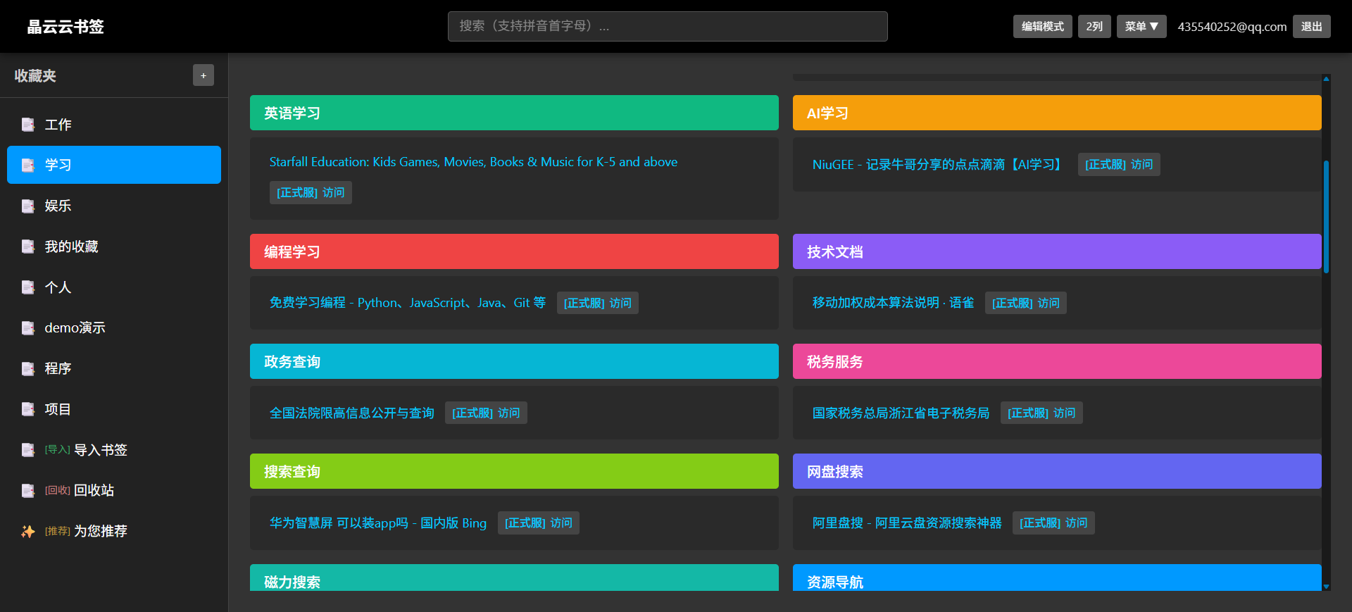
Task: Click the content scrollbar thumb
Action: pyautogui.click(x=1326, y=217)
